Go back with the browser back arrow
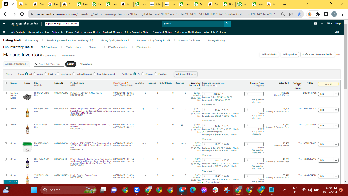Image resolution: width=348 pixels, height=196 pixels. click(6, 14)
